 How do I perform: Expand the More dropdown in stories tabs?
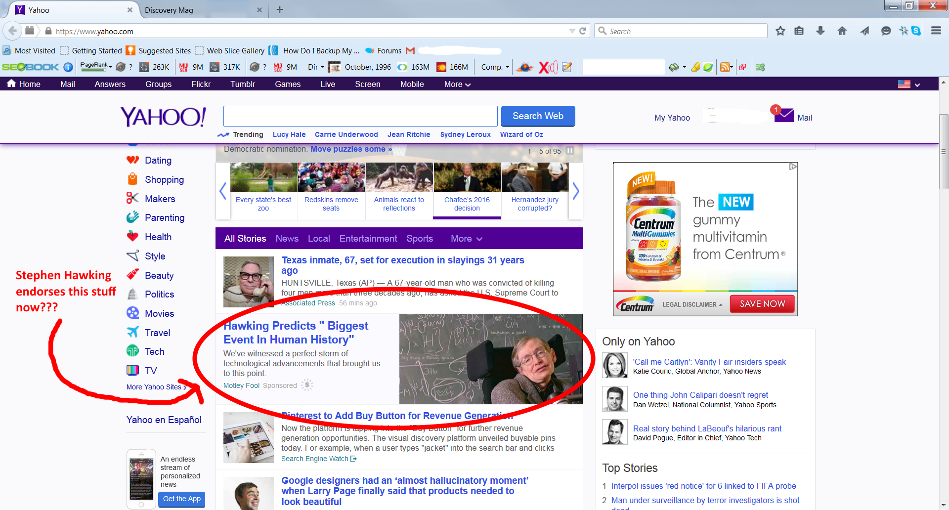466,239
